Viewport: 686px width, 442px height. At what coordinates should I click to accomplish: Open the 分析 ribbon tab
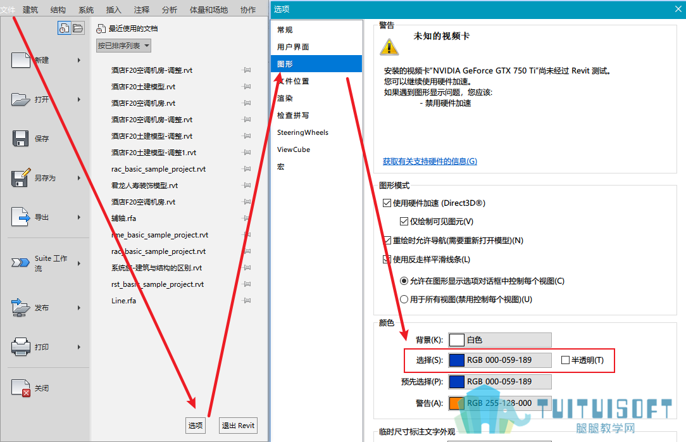tap(170, 9)
